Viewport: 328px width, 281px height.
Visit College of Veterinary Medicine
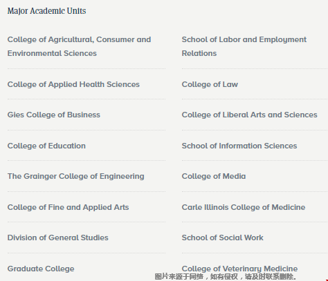[x=239, y=269]
